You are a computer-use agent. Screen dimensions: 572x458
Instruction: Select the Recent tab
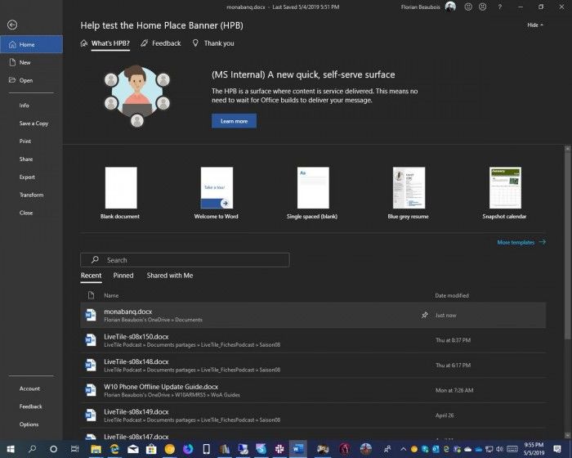pos(91,276)
